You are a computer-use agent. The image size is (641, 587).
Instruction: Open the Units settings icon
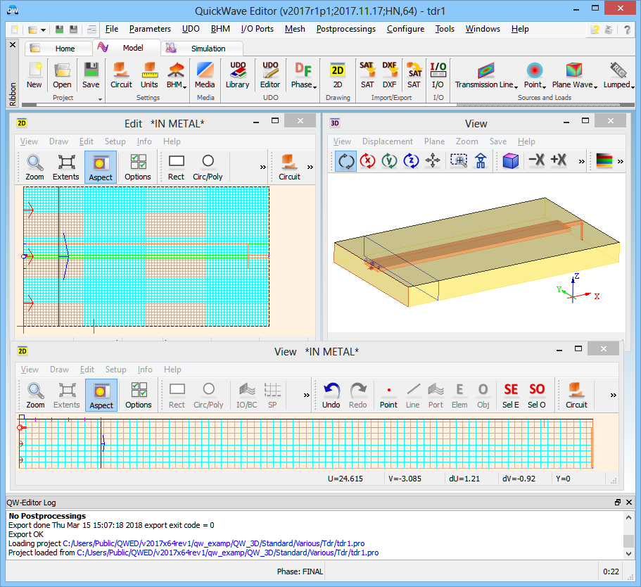(x=149, y=75)
